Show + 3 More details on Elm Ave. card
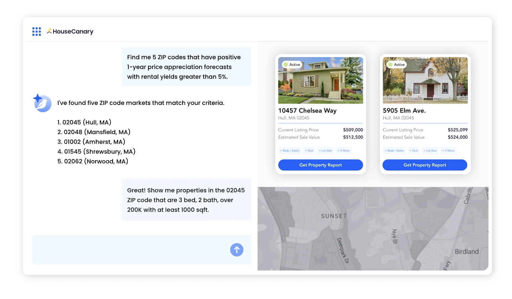The image size is (512, 299). coord(449,151)
